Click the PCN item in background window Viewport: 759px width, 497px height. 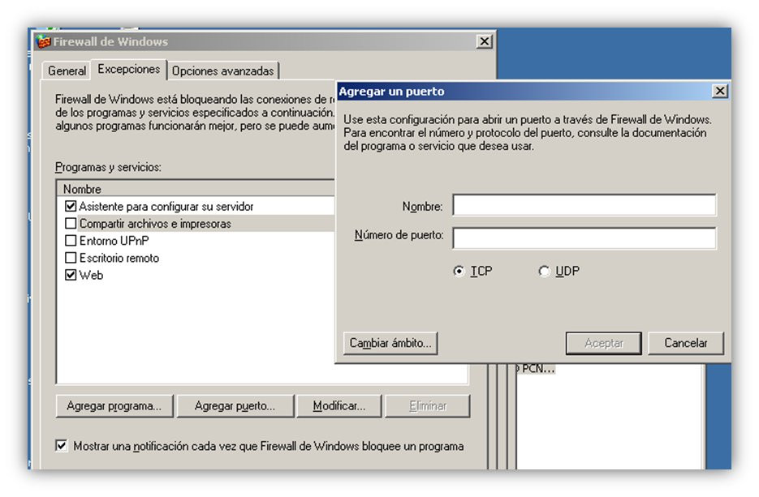coord(537,369)
